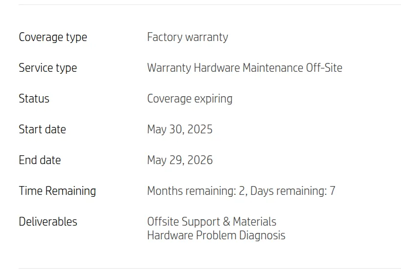
Task: Click the Time Remaining label
Action: [x=57, y=191]
